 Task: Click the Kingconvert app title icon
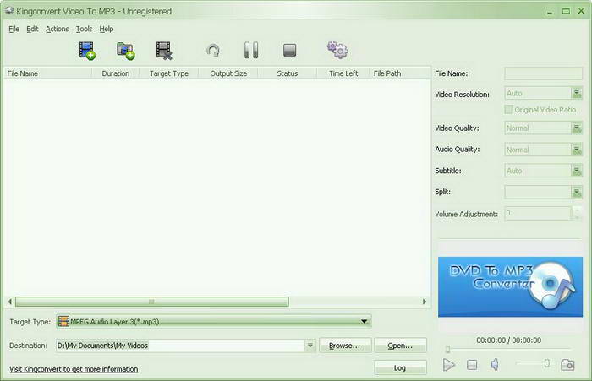click(x=9, y=11)
